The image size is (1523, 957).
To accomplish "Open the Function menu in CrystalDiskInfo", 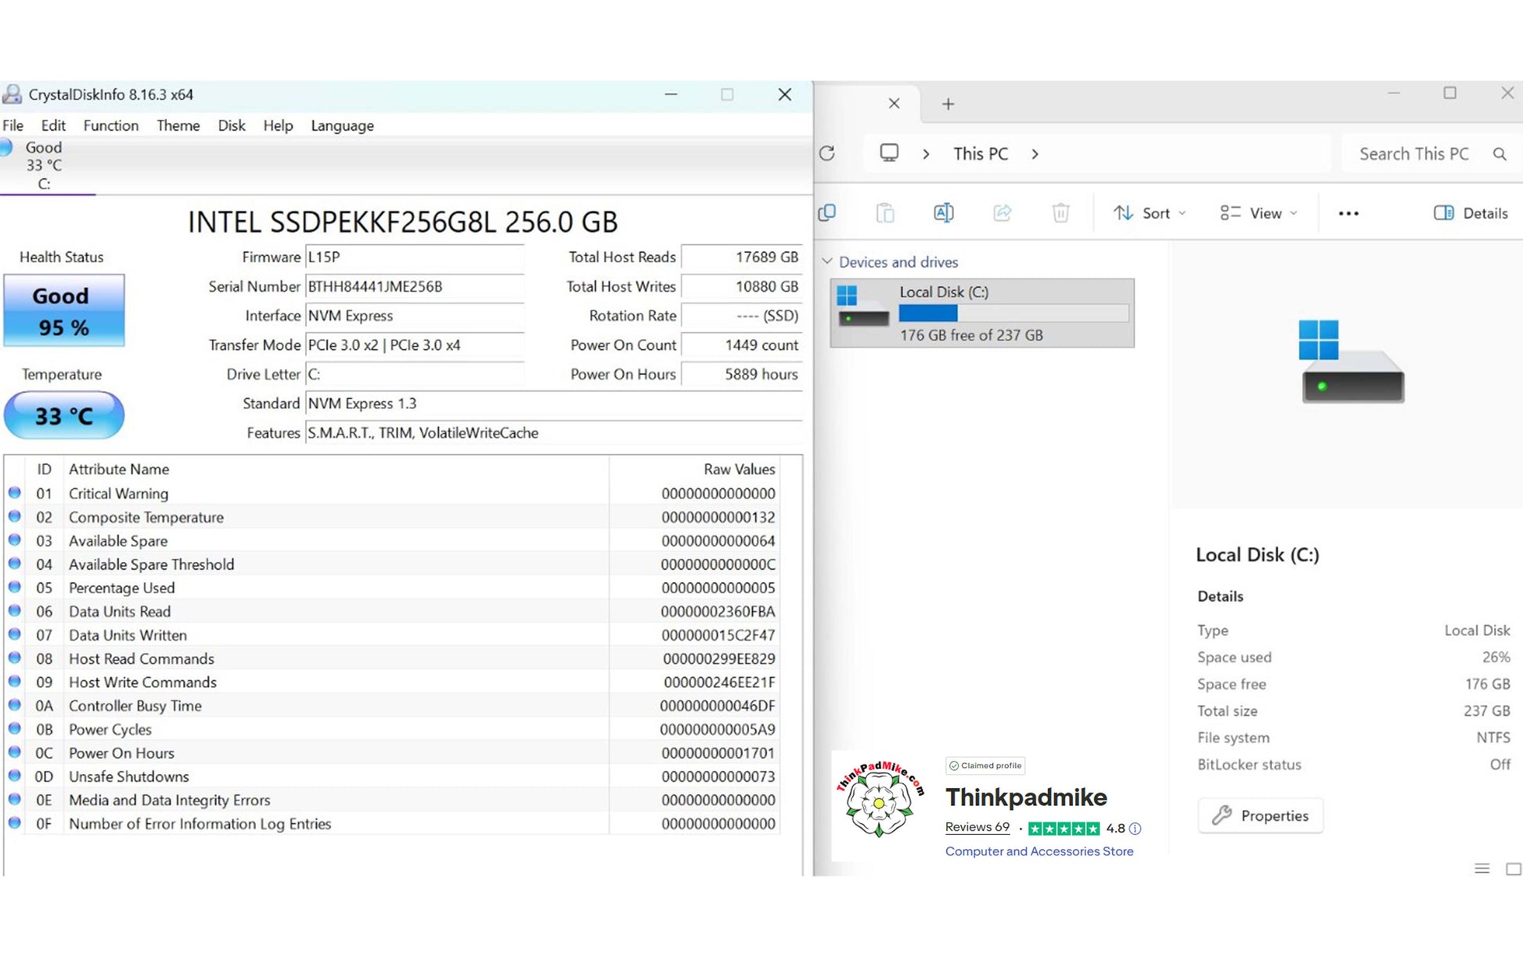I will point(110,125).
